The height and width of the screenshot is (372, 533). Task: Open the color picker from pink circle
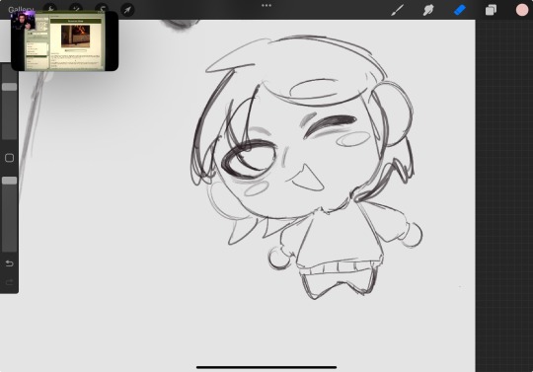coord(522,10)
